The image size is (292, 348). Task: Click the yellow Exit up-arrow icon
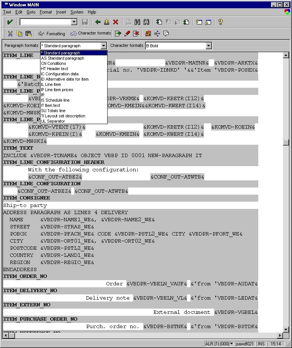tap(107, 22)
